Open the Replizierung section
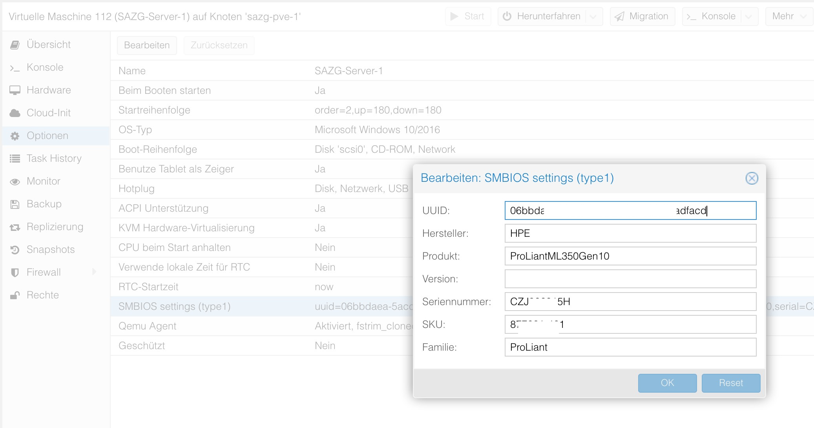 (x=56, y=227)
